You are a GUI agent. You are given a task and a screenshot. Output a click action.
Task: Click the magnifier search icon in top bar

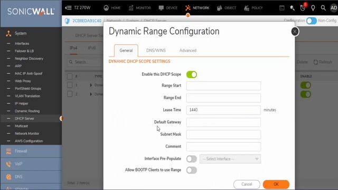coord(323,8)
